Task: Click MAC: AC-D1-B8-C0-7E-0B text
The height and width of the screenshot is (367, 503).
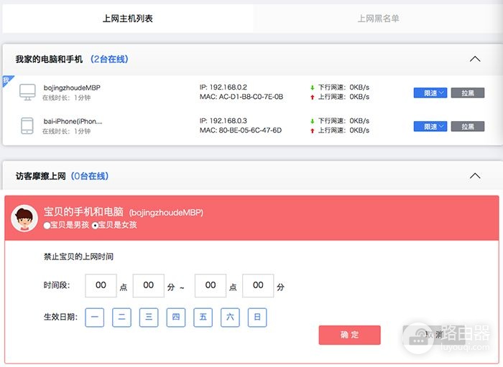Action: [241, 97]
